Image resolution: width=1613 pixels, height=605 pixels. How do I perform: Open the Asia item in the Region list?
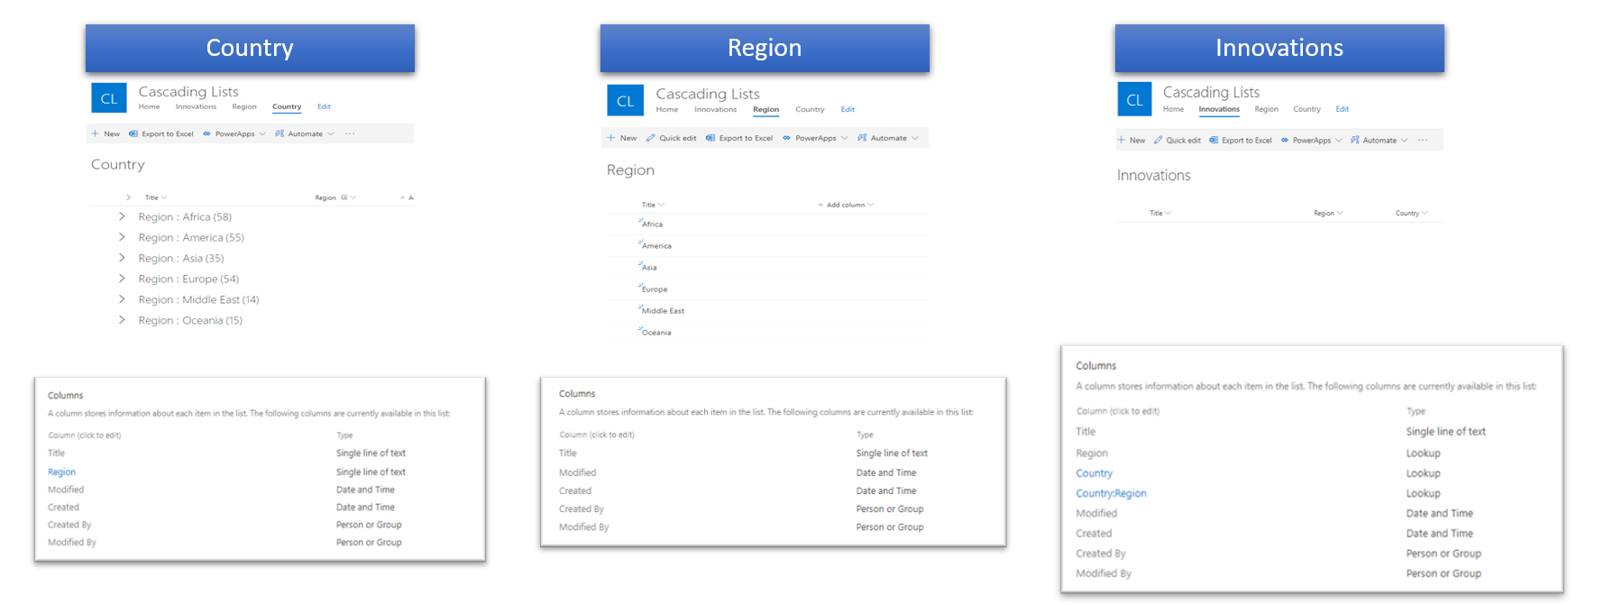(649, 267)
